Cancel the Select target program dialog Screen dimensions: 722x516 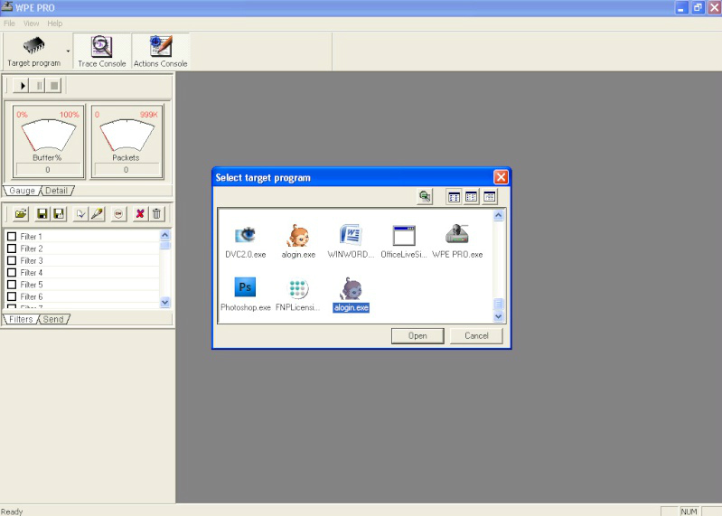[x=476, y=335]
